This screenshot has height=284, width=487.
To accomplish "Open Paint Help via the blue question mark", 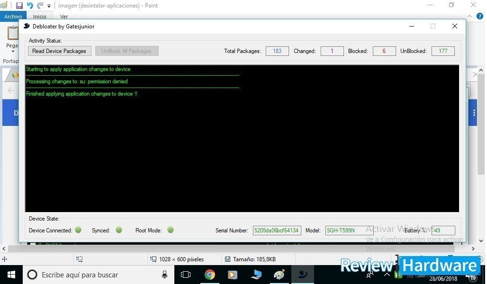I will click(x=480, y=16).
